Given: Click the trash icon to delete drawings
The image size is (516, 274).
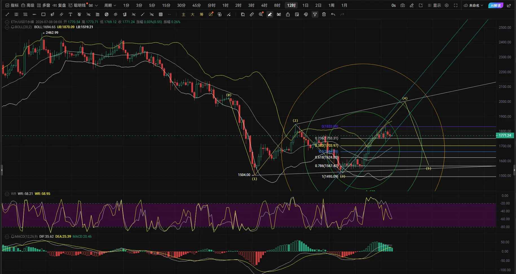Looking at the screenshot, I should point(324,14).
